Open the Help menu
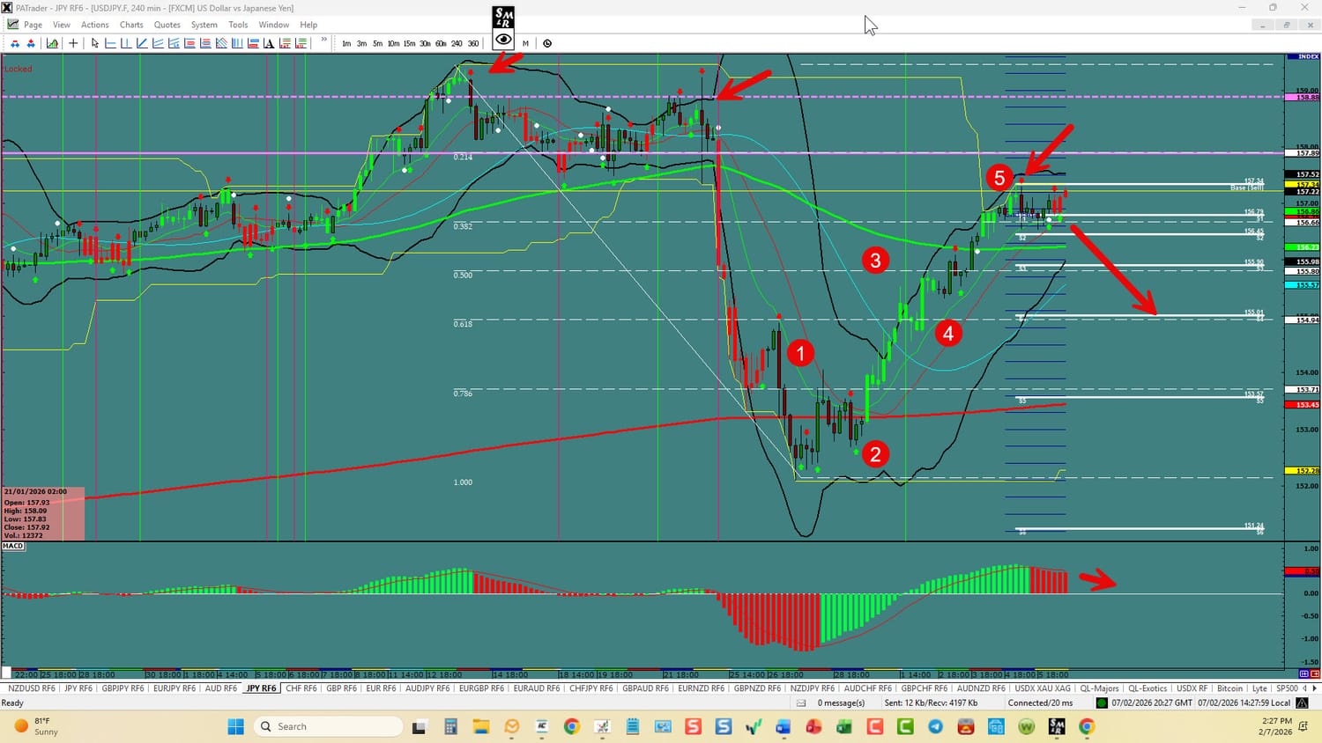This screenshot has width=1322, height=743. 308,25
